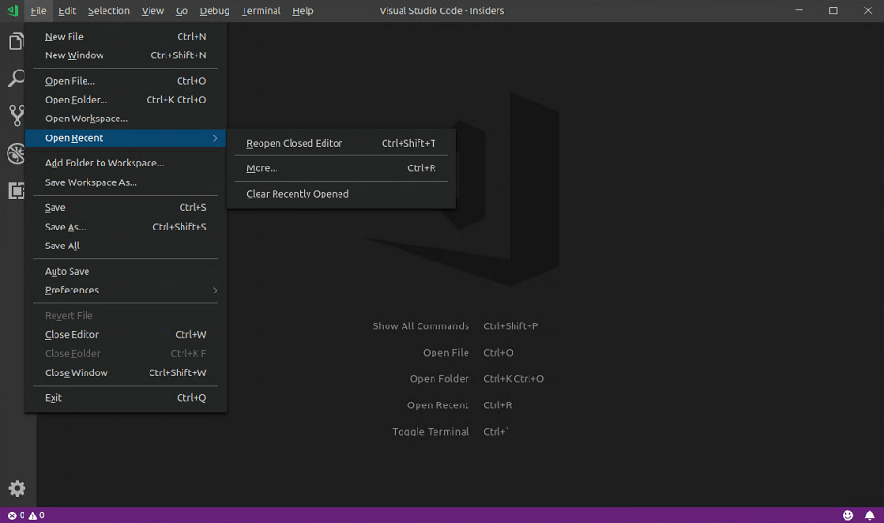Open the Source Control icon
Screen dimensions: 884x523
[x=17, y=116]
